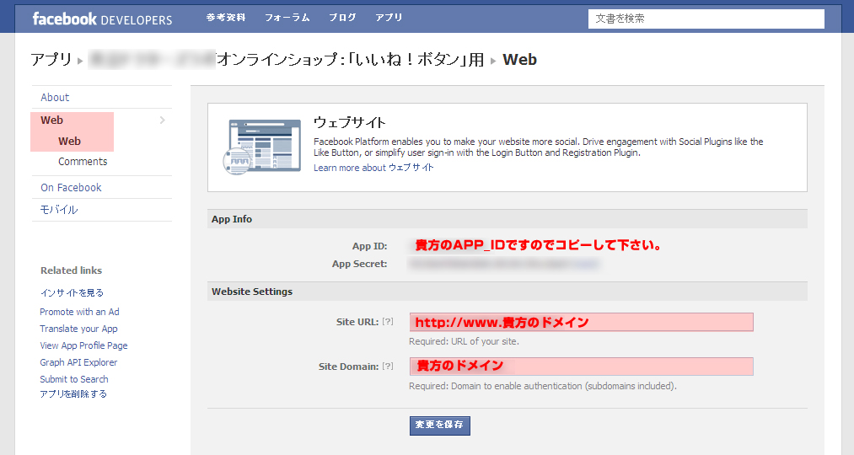Open the Comments sidebar sub-item
Screen dimensions: 854x455
pyautogui.click(x=83, y=162)
